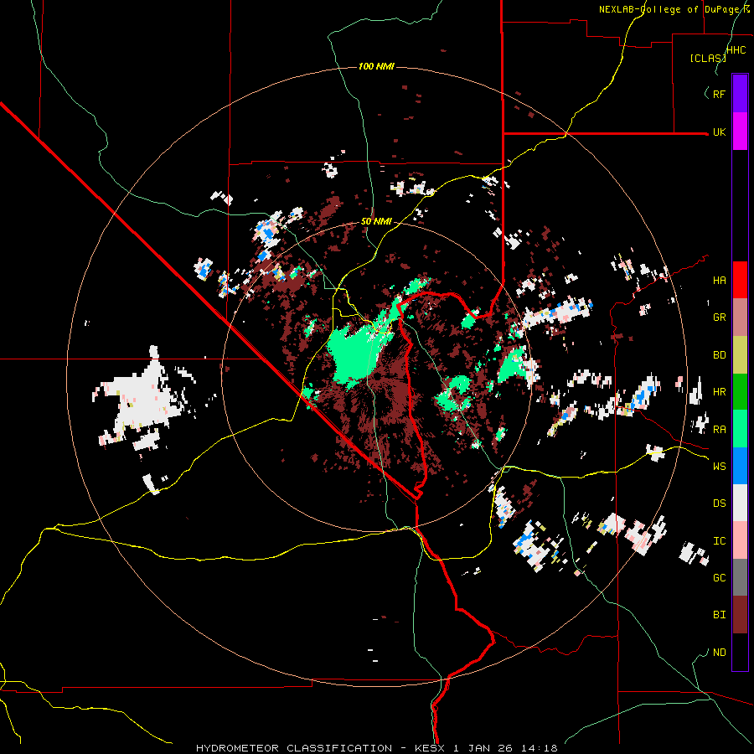Click the GC legend label
This screenshot has height=754, width=754.
pyautogui.click(x=719, y=577)
